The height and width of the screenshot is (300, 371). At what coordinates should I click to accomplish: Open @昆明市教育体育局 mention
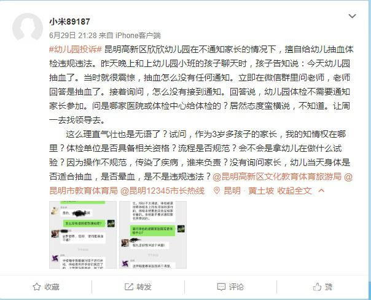(x=84, y=191)
